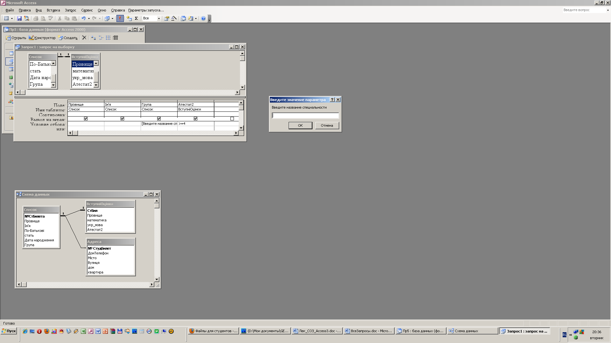Open the Запрос menu
The height and width of the screenshot is (343, 611).
click(70, 10)
